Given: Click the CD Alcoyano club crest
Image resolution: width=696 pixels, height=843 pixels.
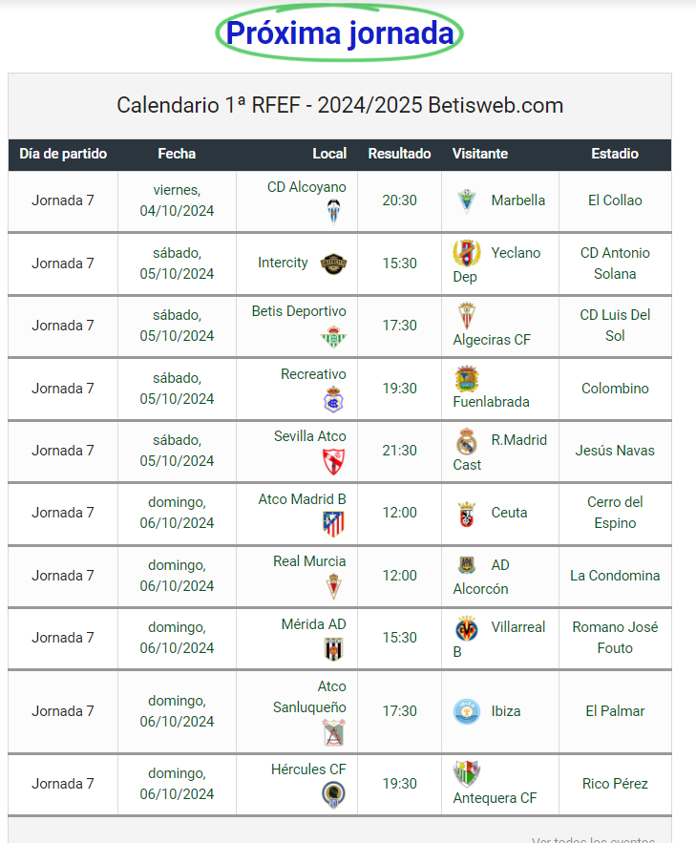Looking at the screenshot, I should 334,211.
